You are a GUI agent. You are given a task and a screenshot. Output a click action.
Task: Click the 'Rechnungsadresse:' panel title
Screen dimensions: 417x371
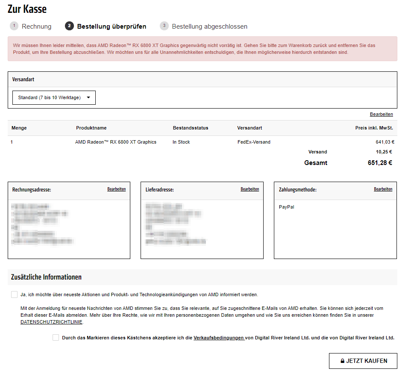[x=32, y=190]
